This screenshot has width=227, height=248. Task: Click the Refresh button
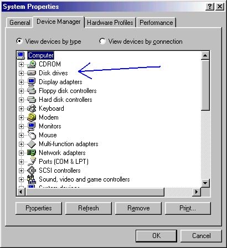pos(89,208)
